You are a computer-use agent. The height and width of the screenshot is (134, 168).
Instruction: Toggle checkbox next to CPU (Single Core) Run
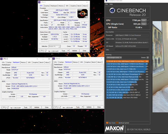(148, 24)
